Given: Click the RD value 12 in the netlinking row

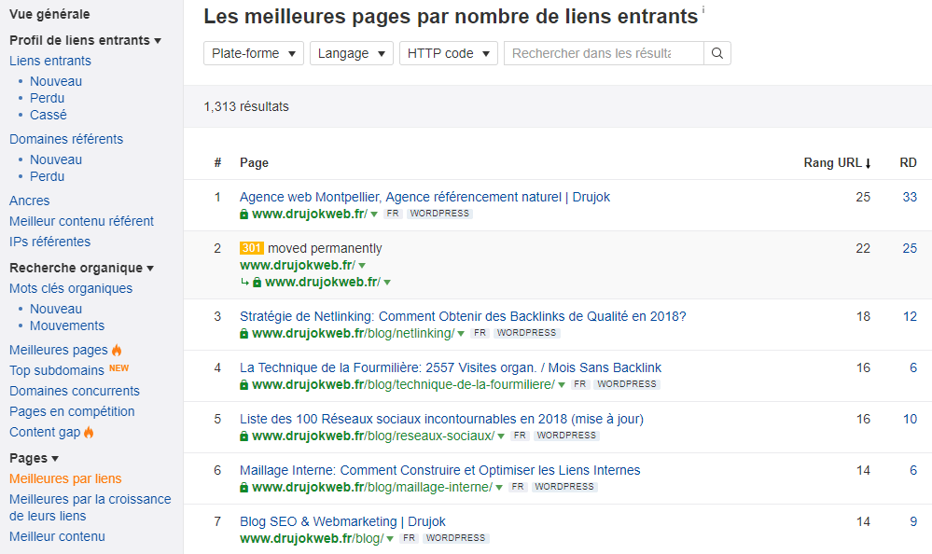Looking at the screenshot, I should pyautogui.click(x=910, y=316).
